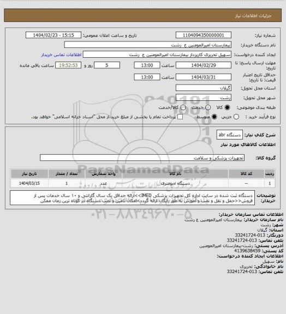The width and height of the screenshot is (286, 314).
Task: Click the اطلاعات کالاهای مورد نیاز heading
Action: point(248,144)
